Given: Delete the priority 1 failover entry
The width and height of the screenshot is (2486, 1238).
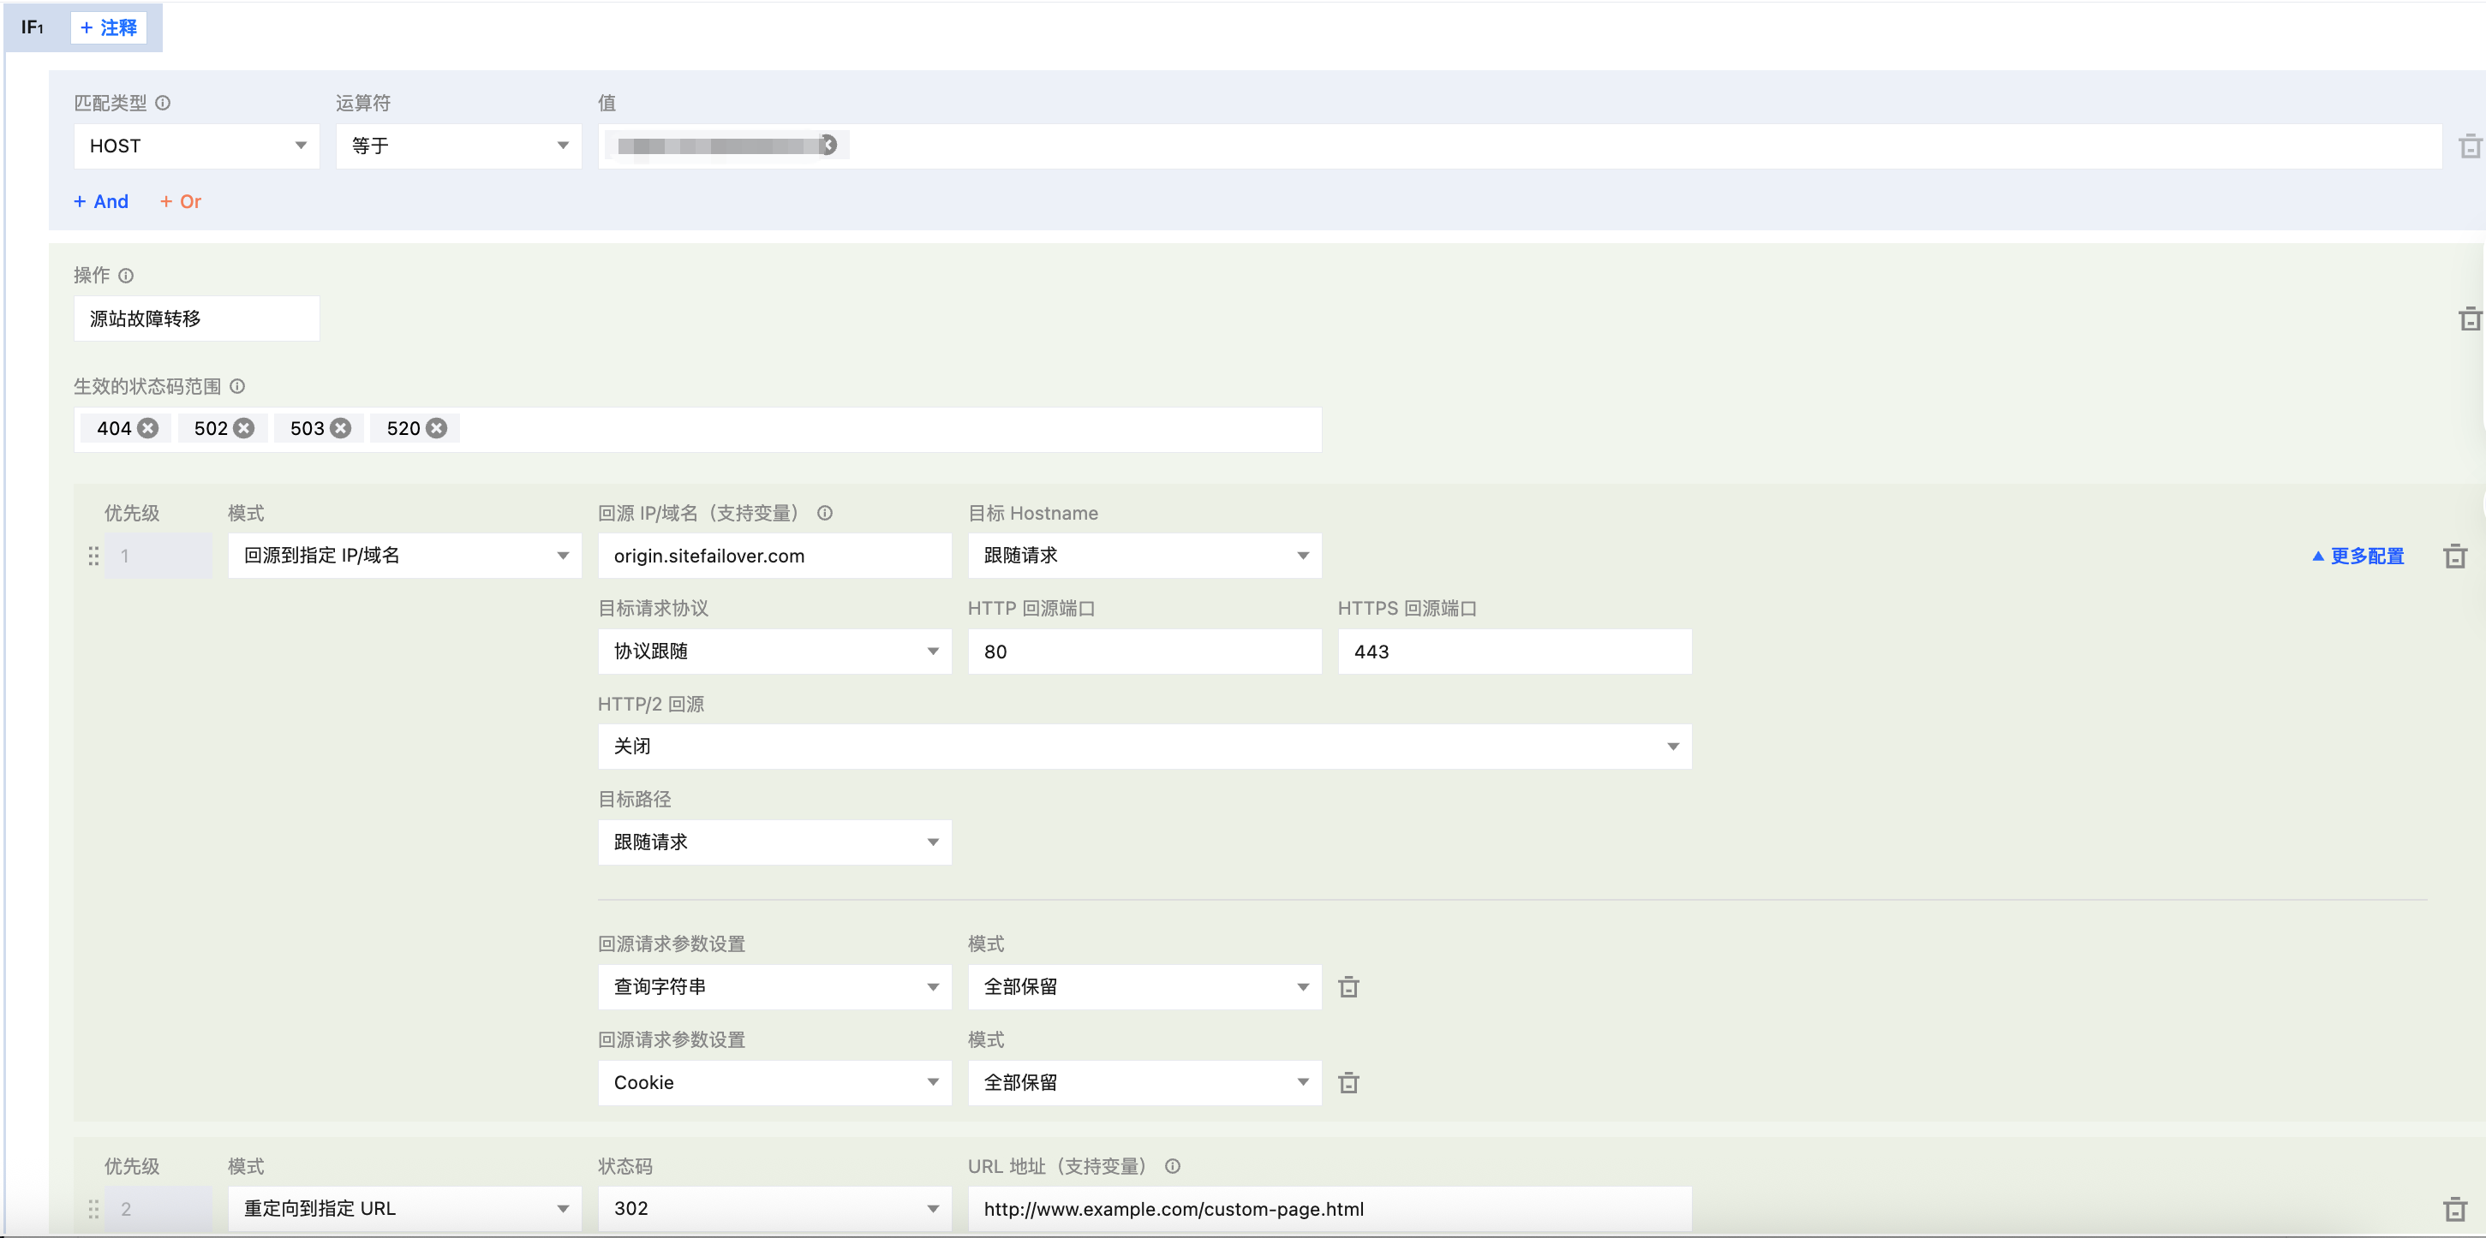Looking at the screenshot, I should tap(2455, 557).
